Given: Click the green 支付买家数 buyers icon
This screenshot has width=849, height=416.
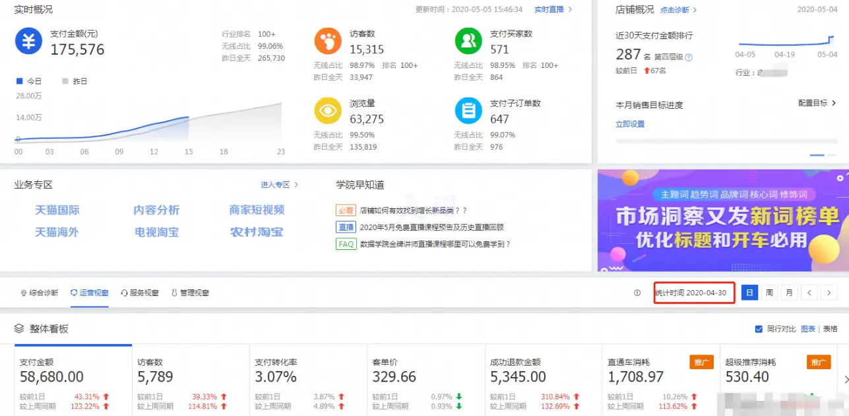Looking at the screenshot, I should pyautogui.click(x=468, y=41).
